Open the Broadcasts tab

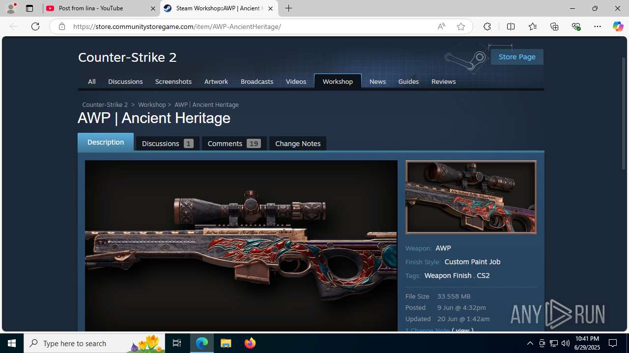(257, 81)
